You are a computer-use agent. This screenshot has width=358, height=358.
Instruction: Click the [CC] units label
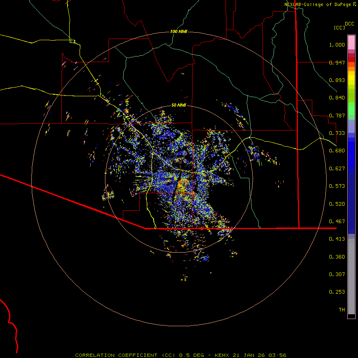coord(339,27)
